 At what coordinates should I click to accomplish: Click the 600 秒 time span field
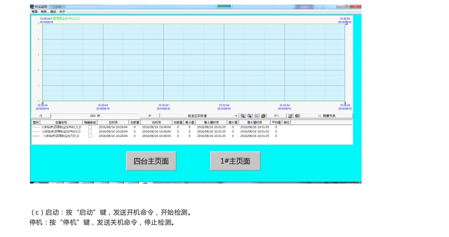pos(95,116)
